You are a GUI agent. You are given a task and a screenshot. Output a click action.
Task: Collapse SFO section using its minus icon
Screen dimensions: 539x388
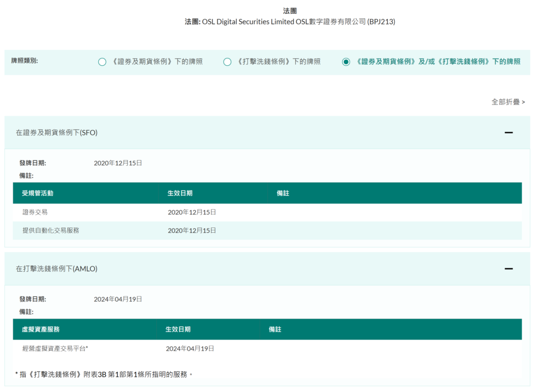coord(508,133)
